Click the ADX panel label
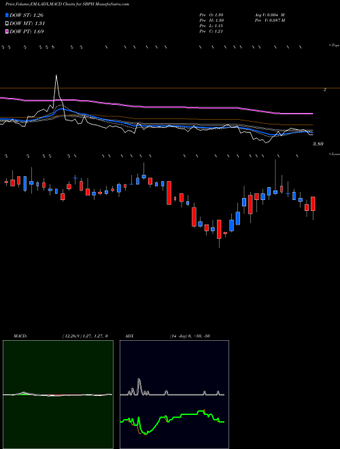The image size is (340, 449). (130, 336)
